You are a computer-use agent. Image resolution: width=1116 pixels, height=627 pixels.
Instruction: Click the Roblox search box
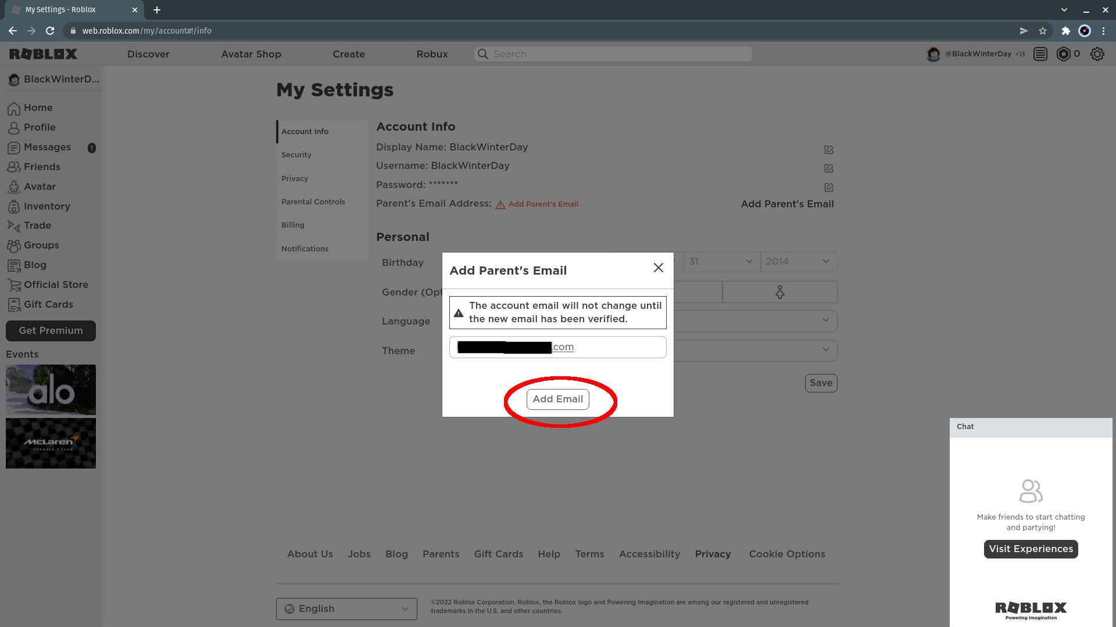pyautogui.click(x=613, y=54)
